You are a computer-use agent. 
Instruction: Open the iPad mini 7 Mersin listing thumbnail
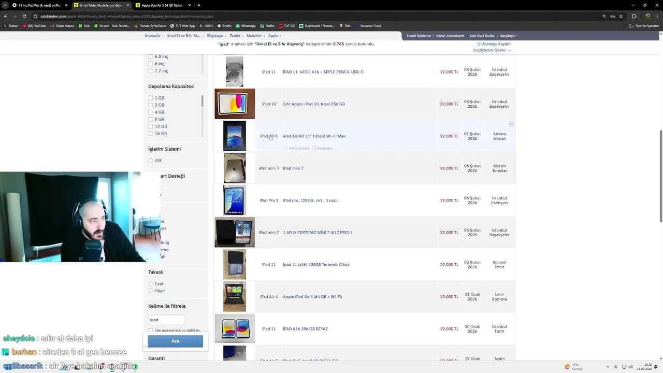[x=235, y=168]
